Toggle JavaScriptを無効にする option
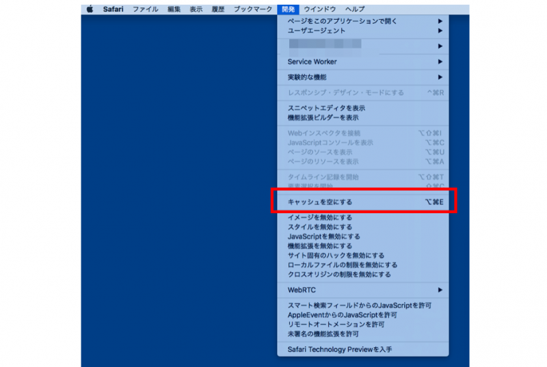The width and height of the screenshot is (547, 367). click(x=323, y=236)
